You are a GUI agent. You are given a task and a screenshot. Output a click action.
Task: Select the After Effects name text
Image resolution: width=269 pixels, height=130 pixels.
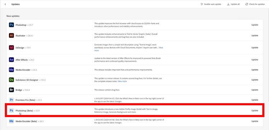[x=22, y=60]
